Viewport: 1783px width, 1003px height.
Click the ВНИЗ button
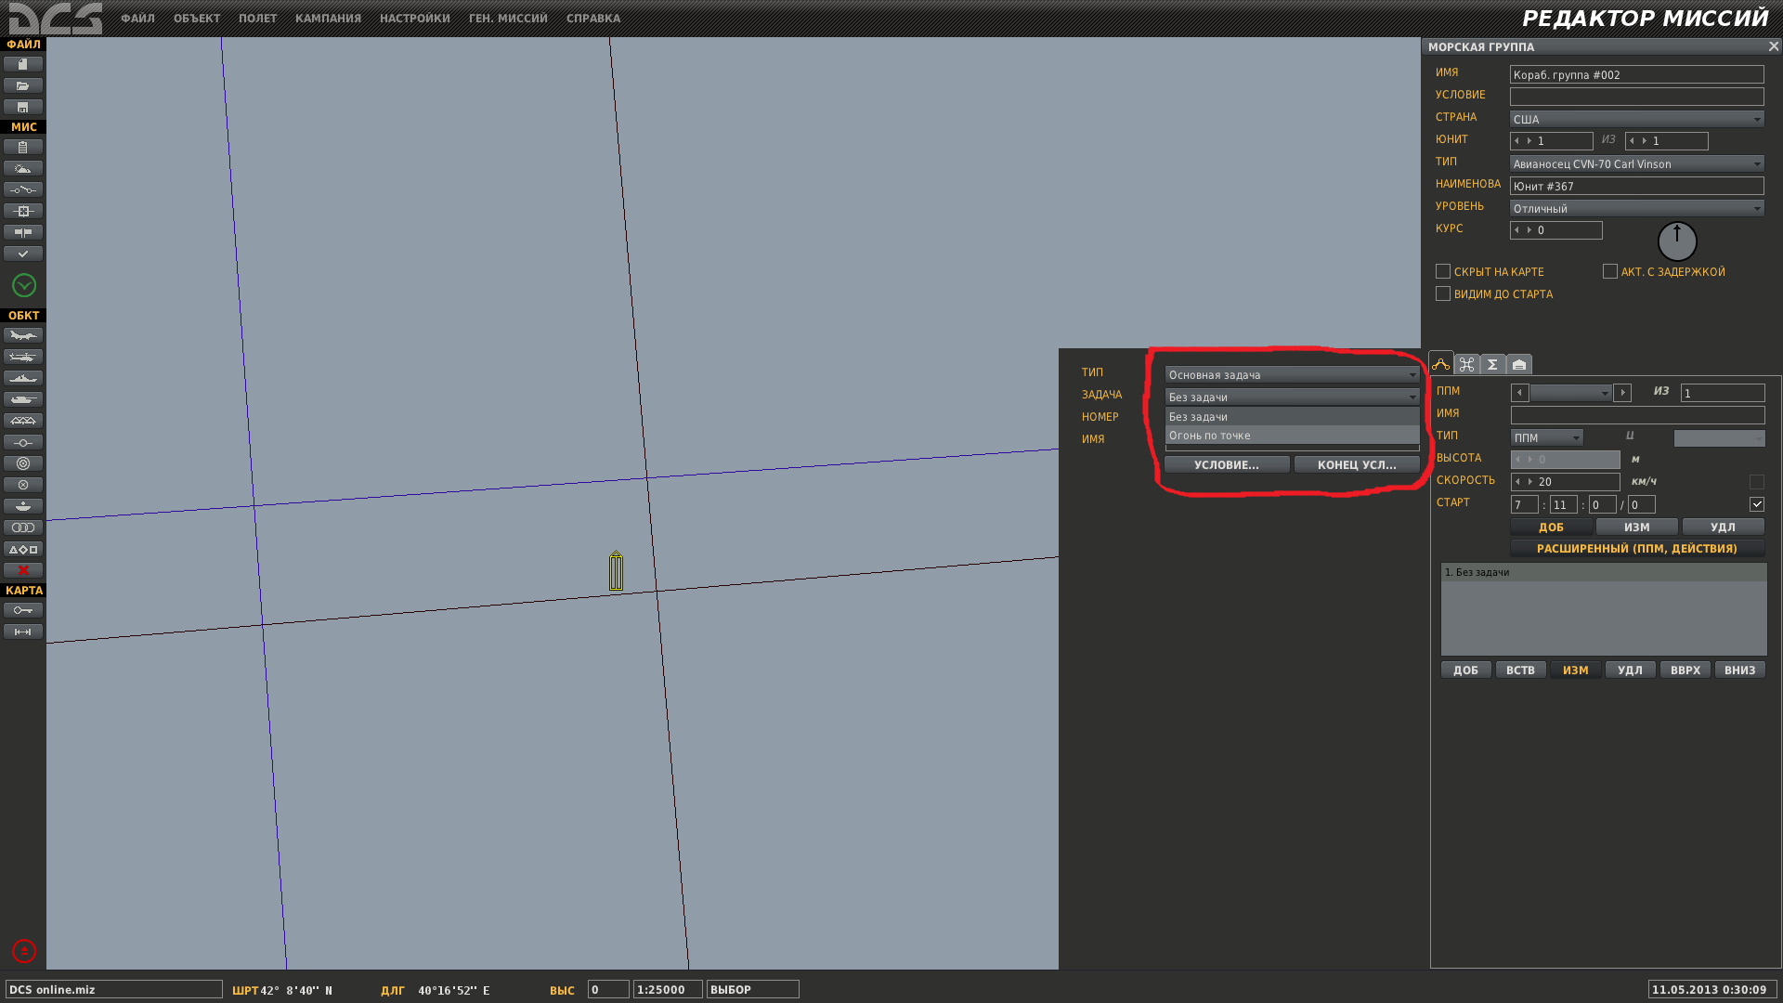coord(1739,670)
